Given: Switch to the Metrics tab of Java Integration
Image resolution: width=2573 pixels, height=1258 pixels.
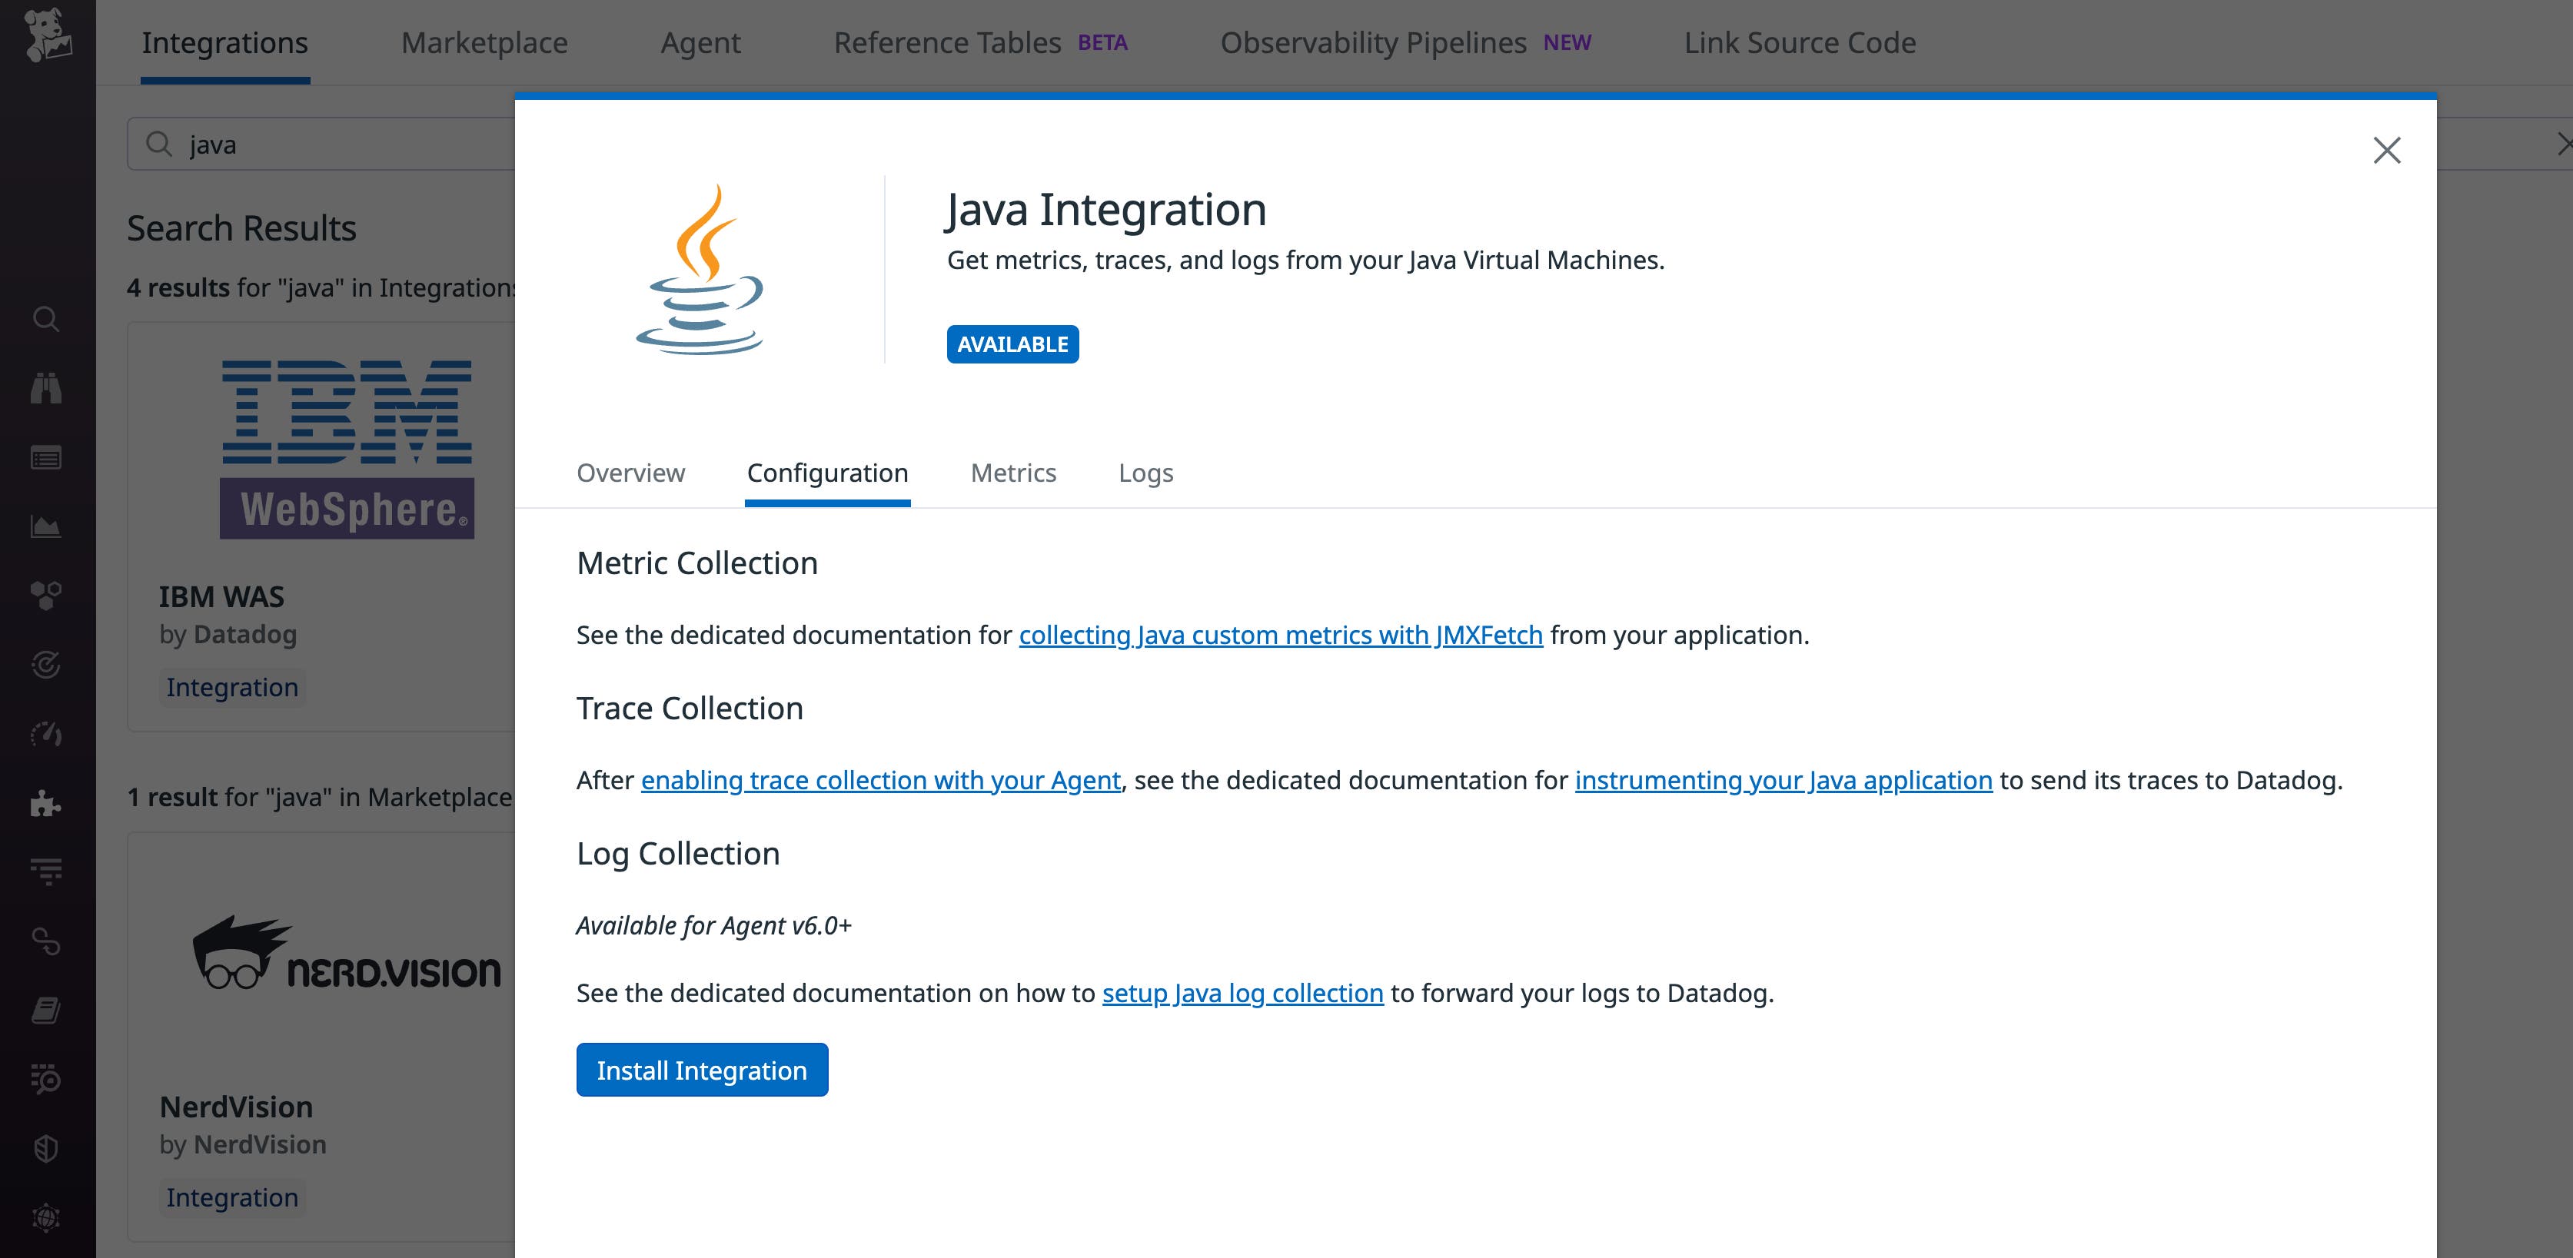Looking at the screenshot, I should point(1012,473).
